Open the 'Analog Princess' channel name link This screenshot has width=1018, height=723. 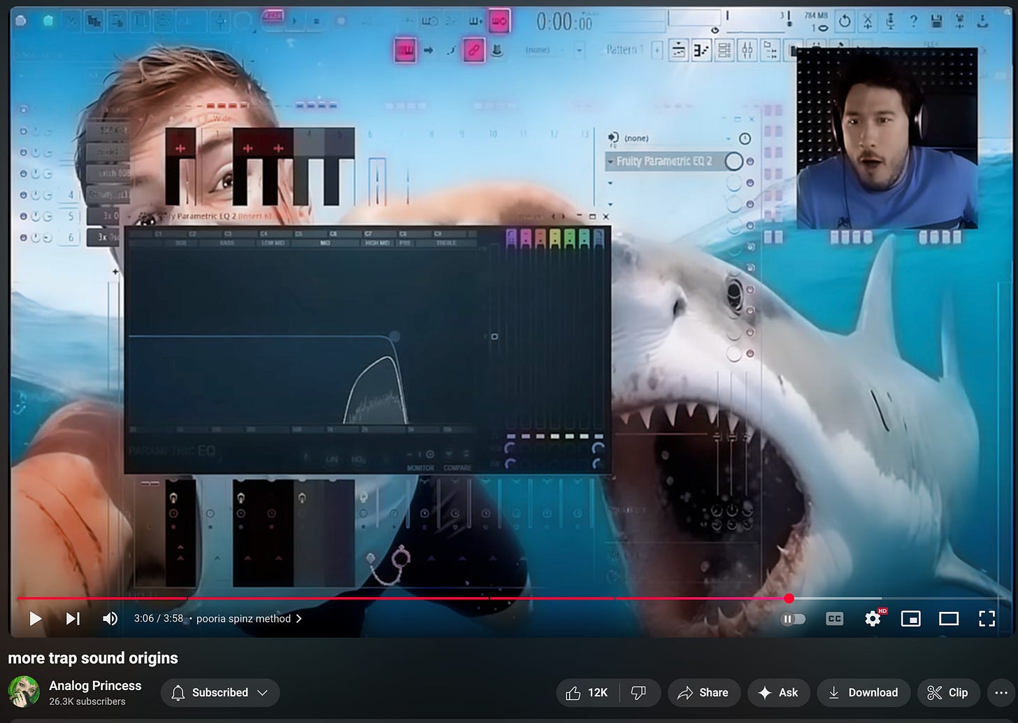tap(95, 685)
